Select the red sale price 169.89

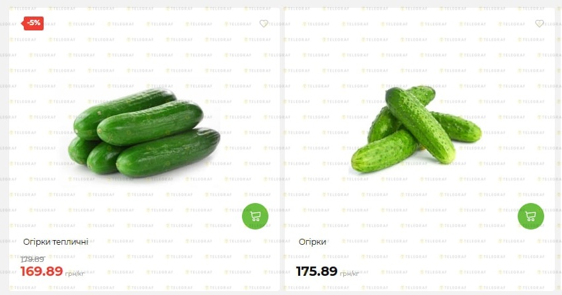point(42,271)
